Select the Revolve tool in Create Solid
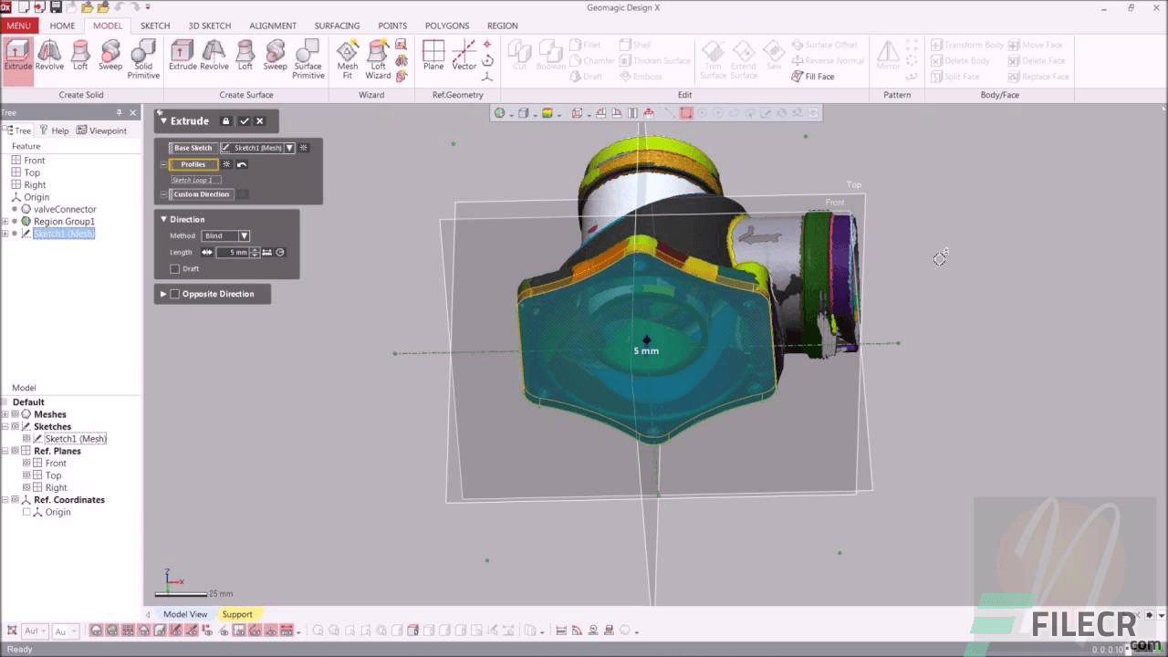The height and width of the screenshot is (657, 1168). [x=49, y=55]
